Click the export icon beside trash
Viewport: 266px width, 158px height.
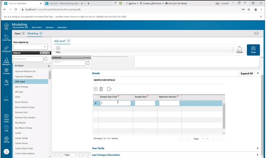coord(109,89)
